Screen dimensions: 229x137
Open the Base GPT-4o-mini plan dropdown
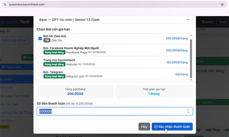click(x=114, y=19)
